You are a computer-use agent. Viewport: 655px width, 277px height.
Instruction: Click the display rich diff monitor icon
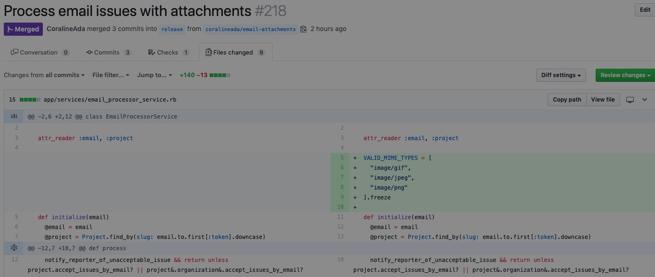pos(630,100)
